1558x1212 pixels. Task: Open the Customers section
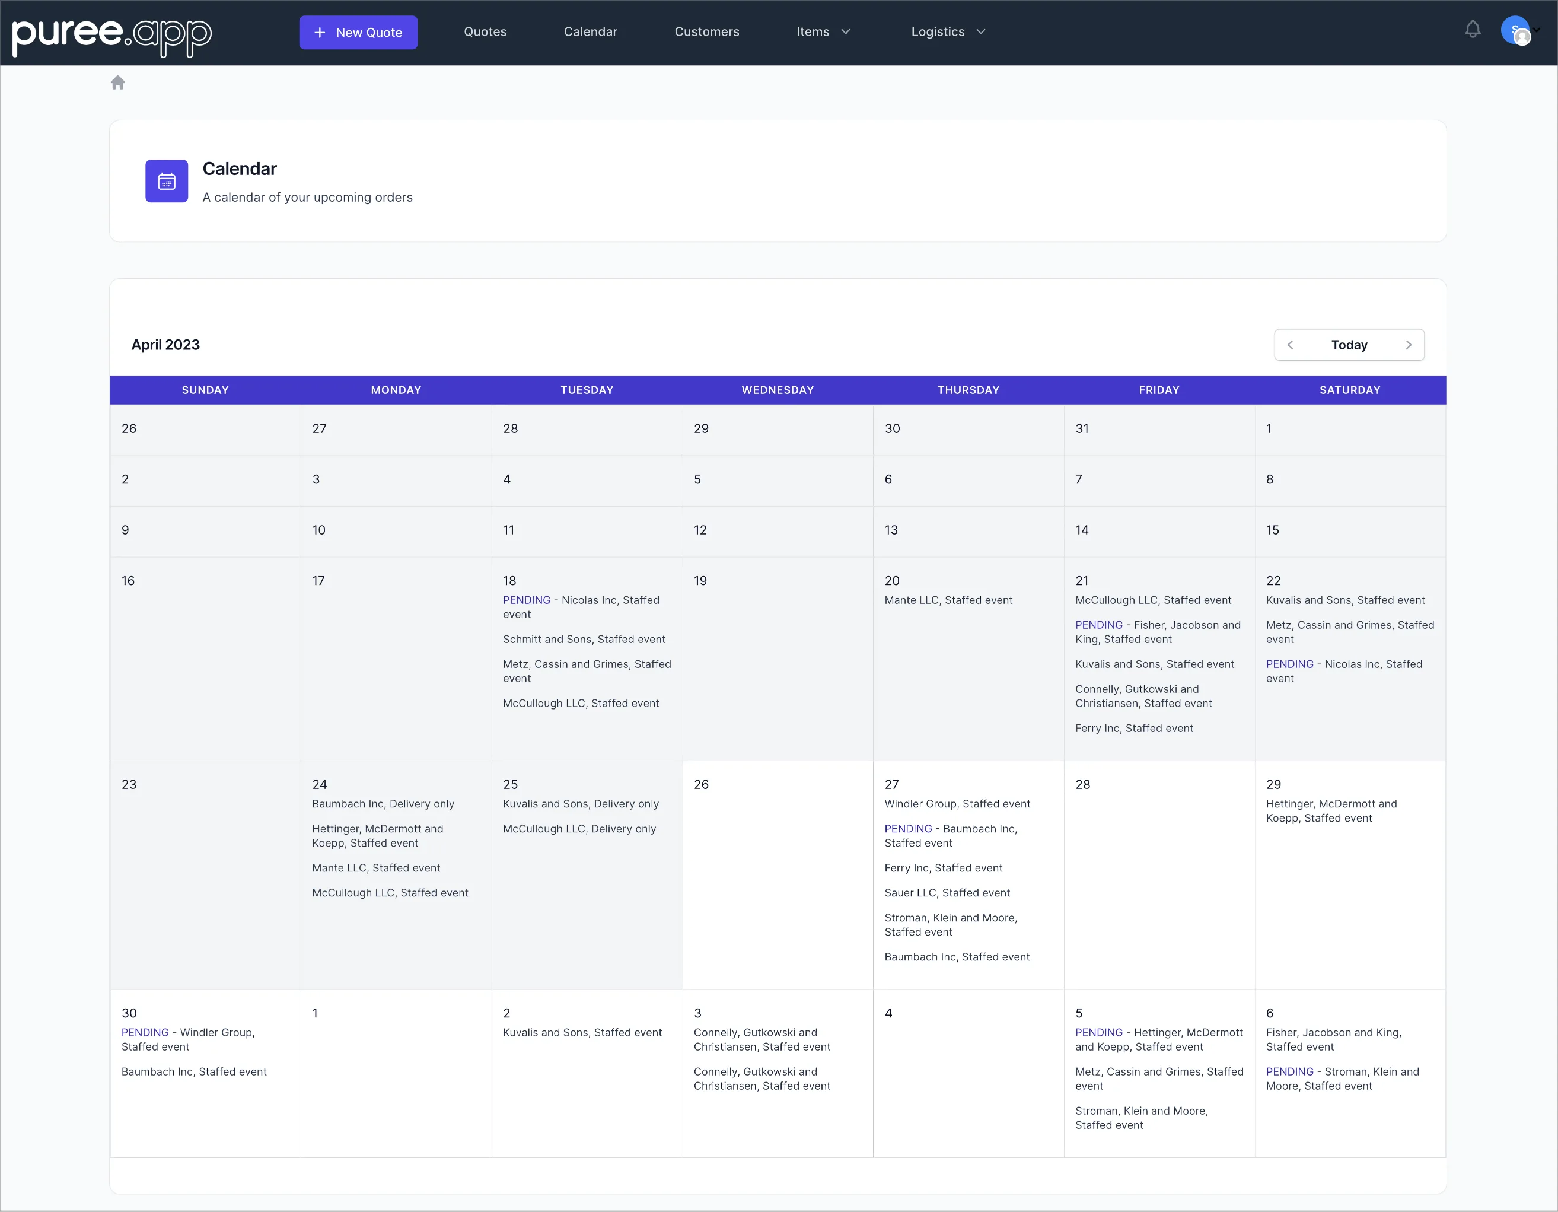707,31
